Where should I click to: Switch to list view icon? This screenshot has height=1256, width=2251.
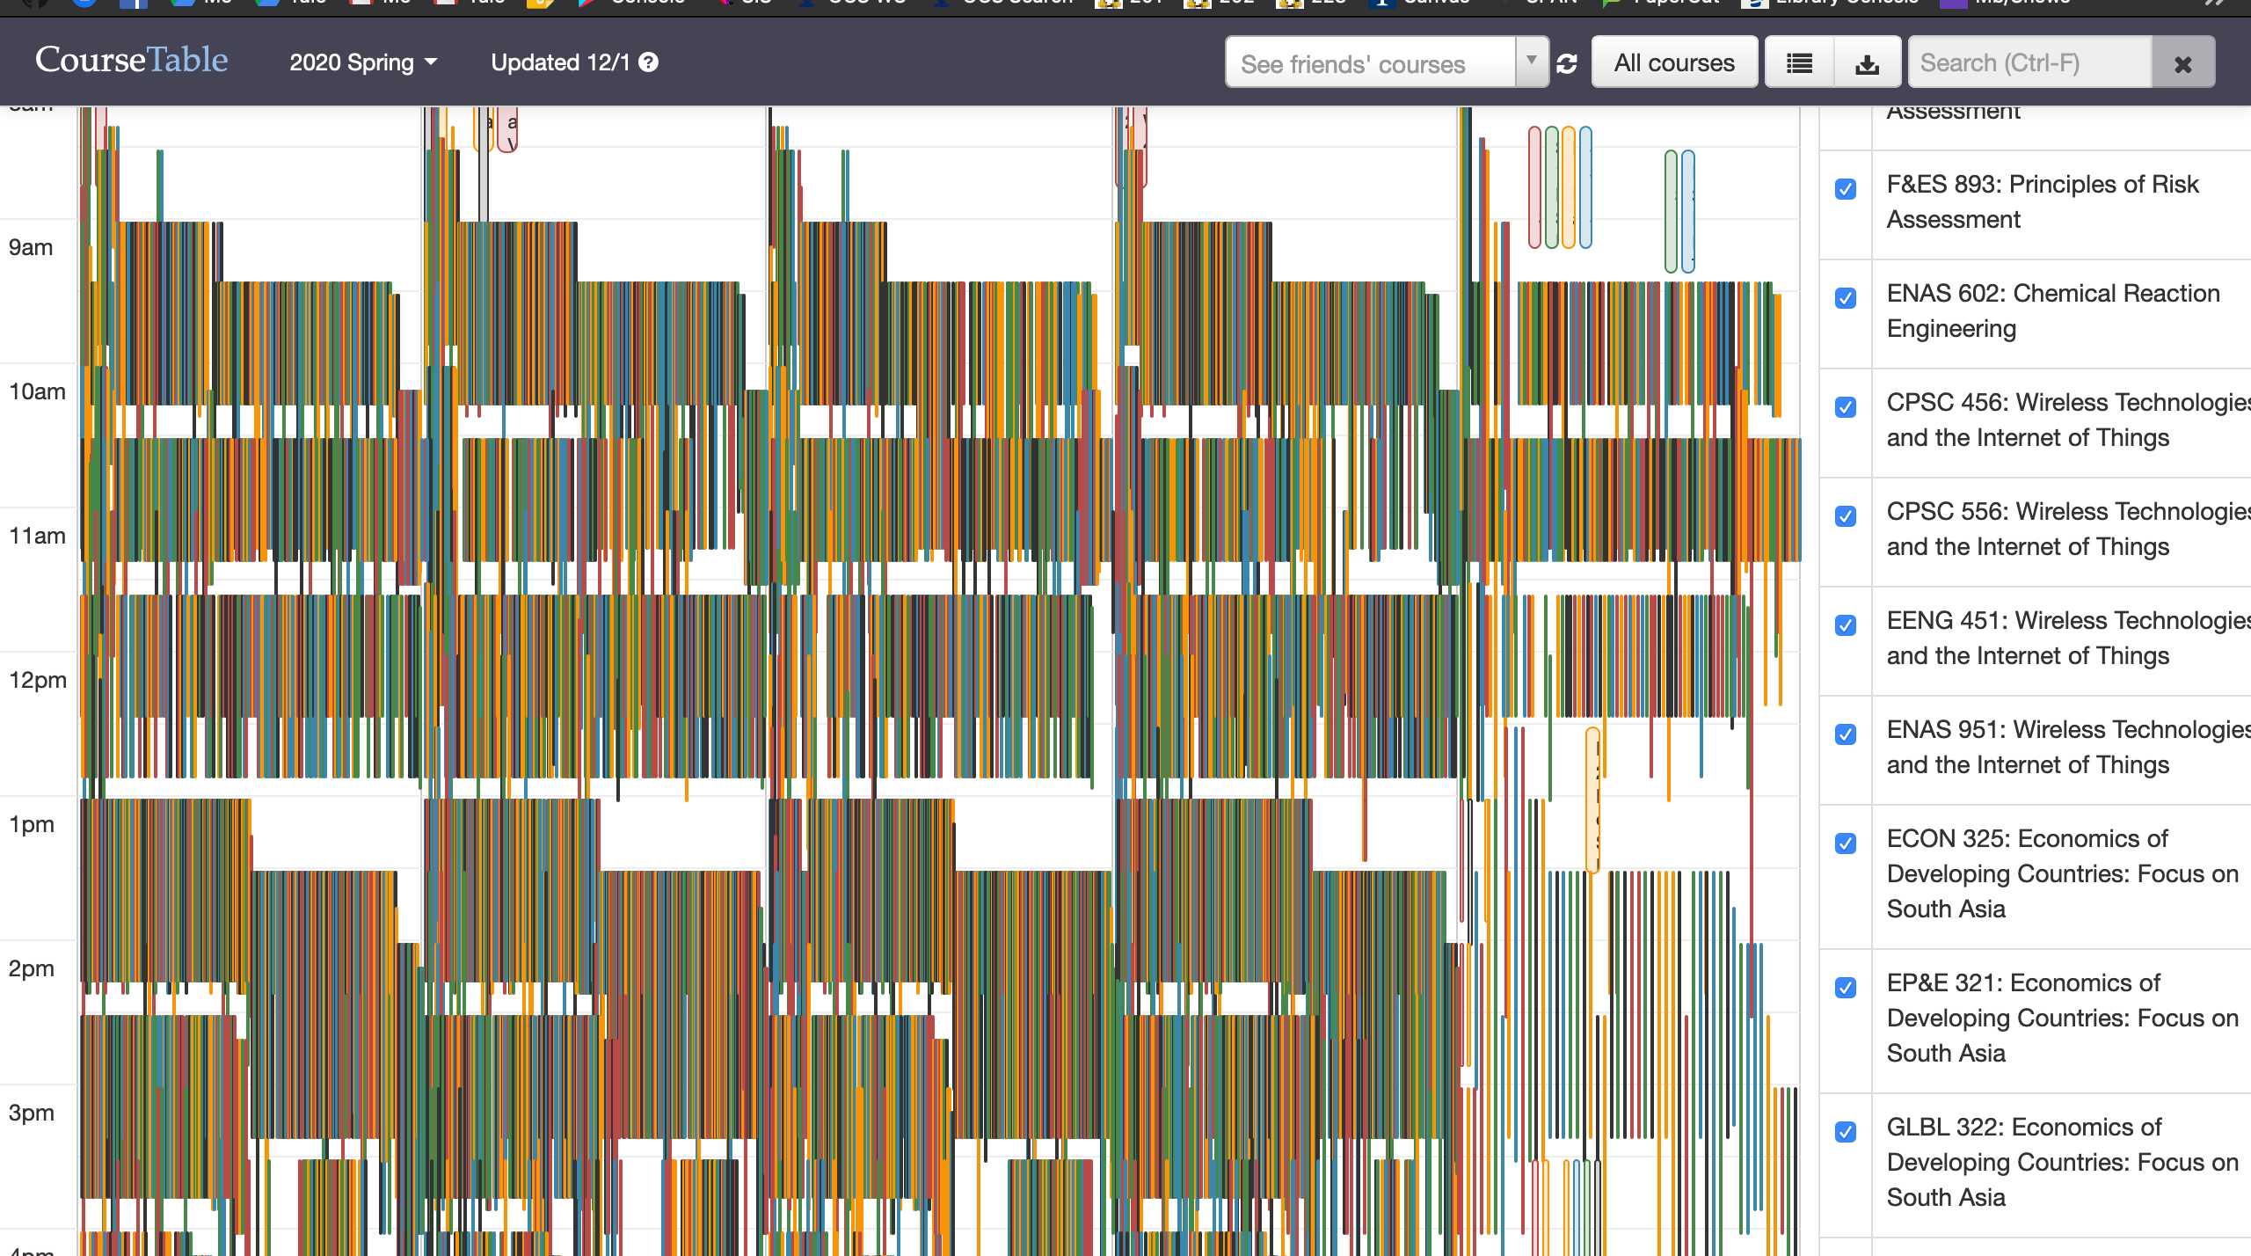coord(1799,63)
